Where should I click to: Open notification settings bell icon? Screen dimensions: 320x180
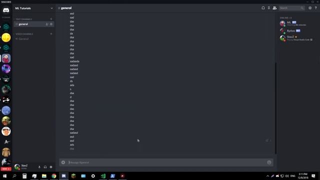coord(263,8)
